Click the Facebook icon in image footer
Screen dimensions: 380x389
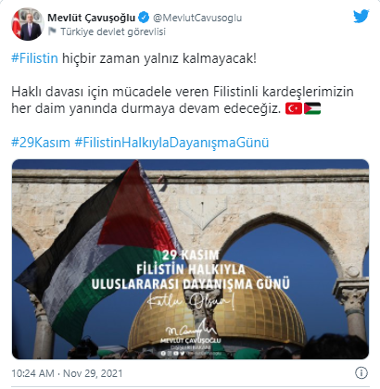click(163, 353)
